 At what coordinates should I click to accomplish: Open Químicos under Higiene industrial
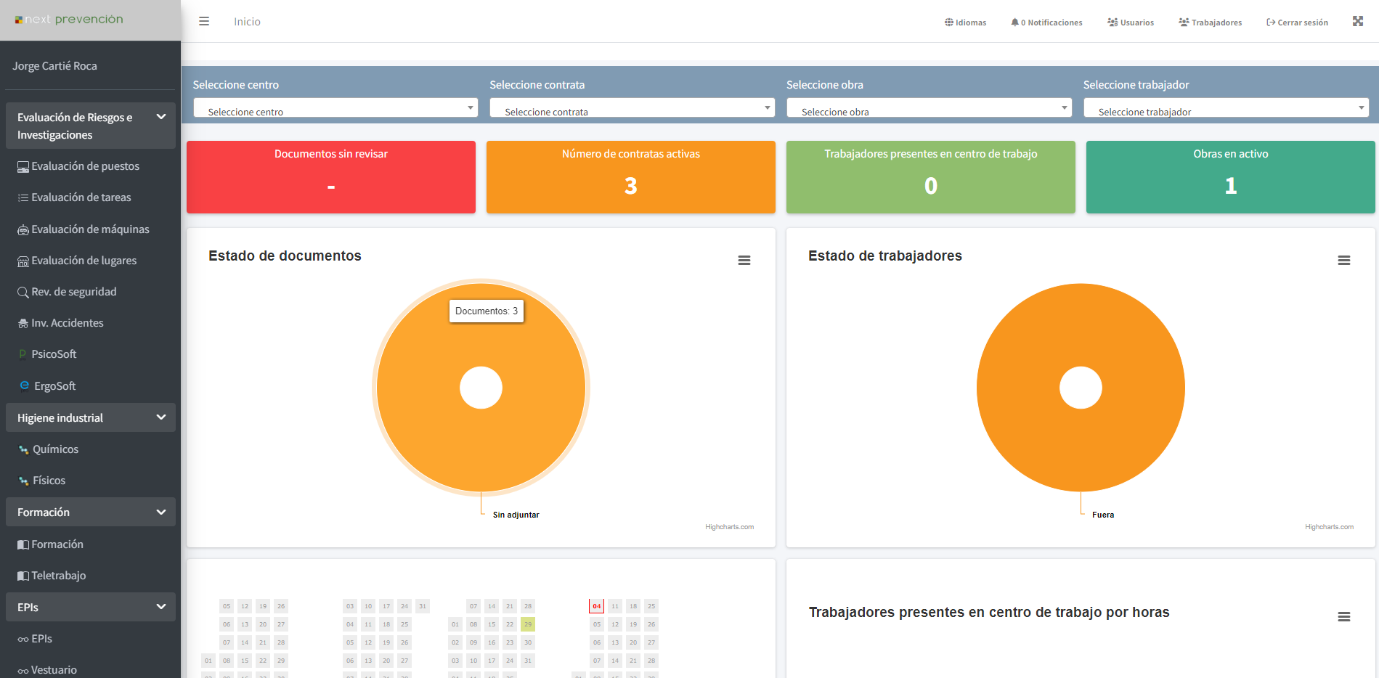click(x=48, y=449)
